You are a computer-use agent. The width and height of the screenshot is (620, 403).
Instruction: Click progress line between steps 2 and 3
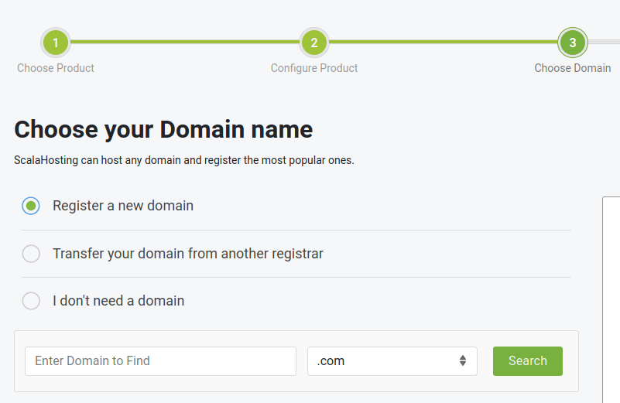[x=443, y=43]
